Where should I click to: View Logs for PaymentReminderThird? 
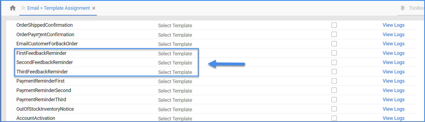pos(394,100)
